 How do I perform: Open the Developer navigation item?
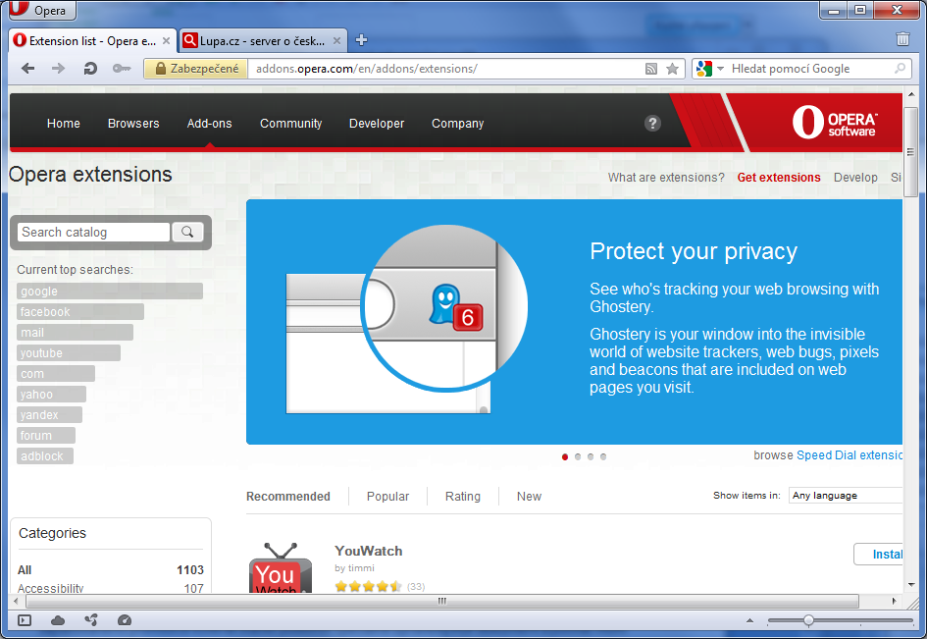click(377, 123)
